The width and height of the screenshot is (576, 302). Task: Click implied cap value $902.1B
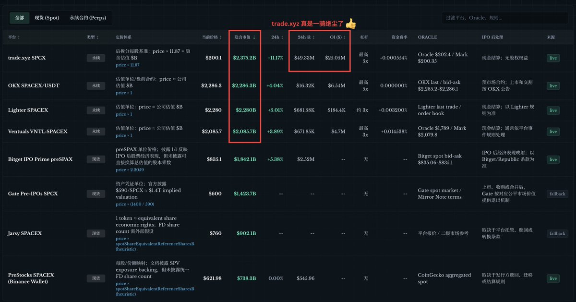(x=246, y=233)
